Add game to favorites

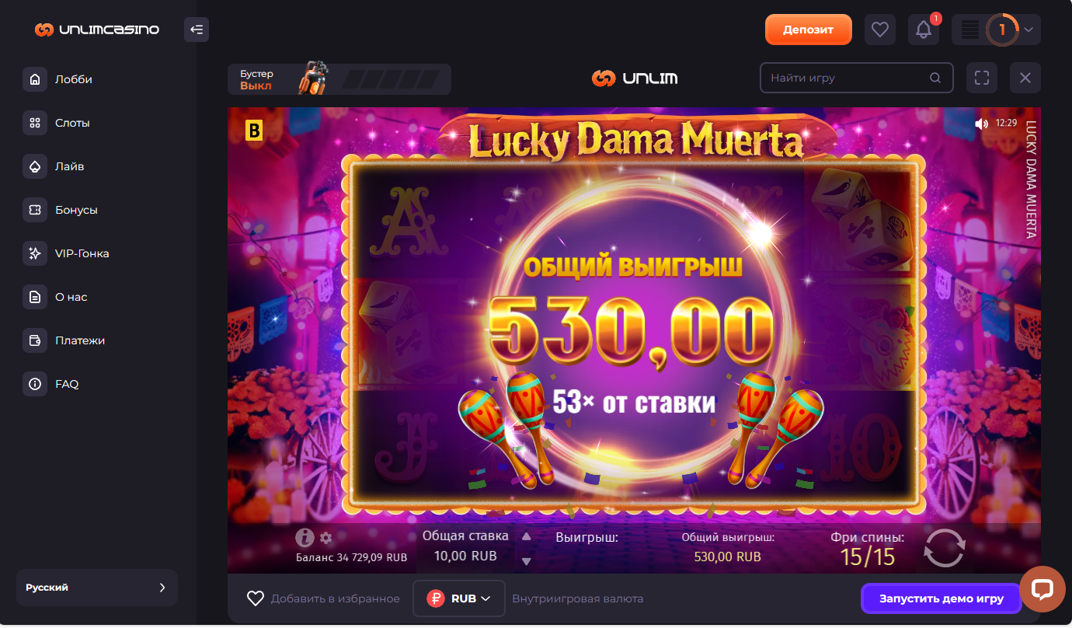[x=323, y=598]
